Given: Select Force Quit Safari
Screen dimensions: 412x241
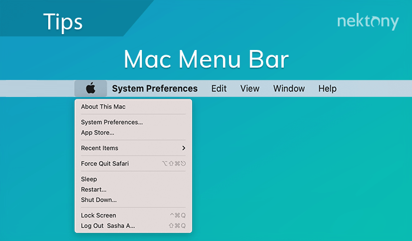Looking at the screenshot, I should pyautogui.click(x=105, y=163).
